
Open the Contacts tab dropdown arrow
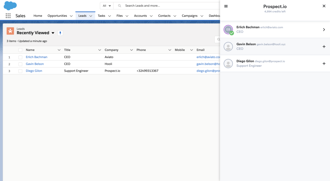click(x=175, y=16)
